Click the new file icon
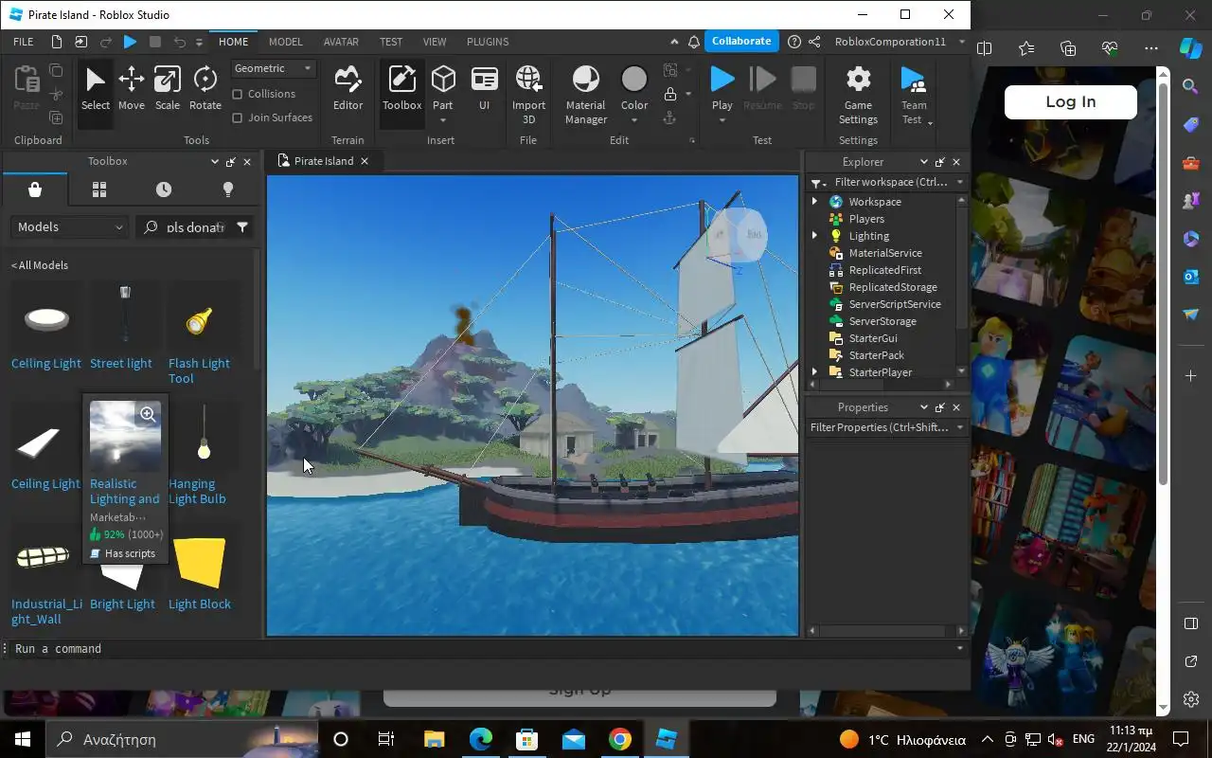This screenshot has height=758, width=1212. [x=57, y=42]
